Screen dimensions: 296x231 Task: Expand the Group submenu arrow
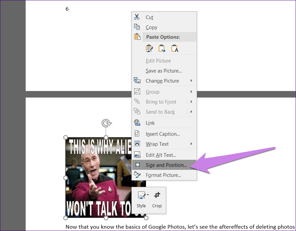coord(191,92)
